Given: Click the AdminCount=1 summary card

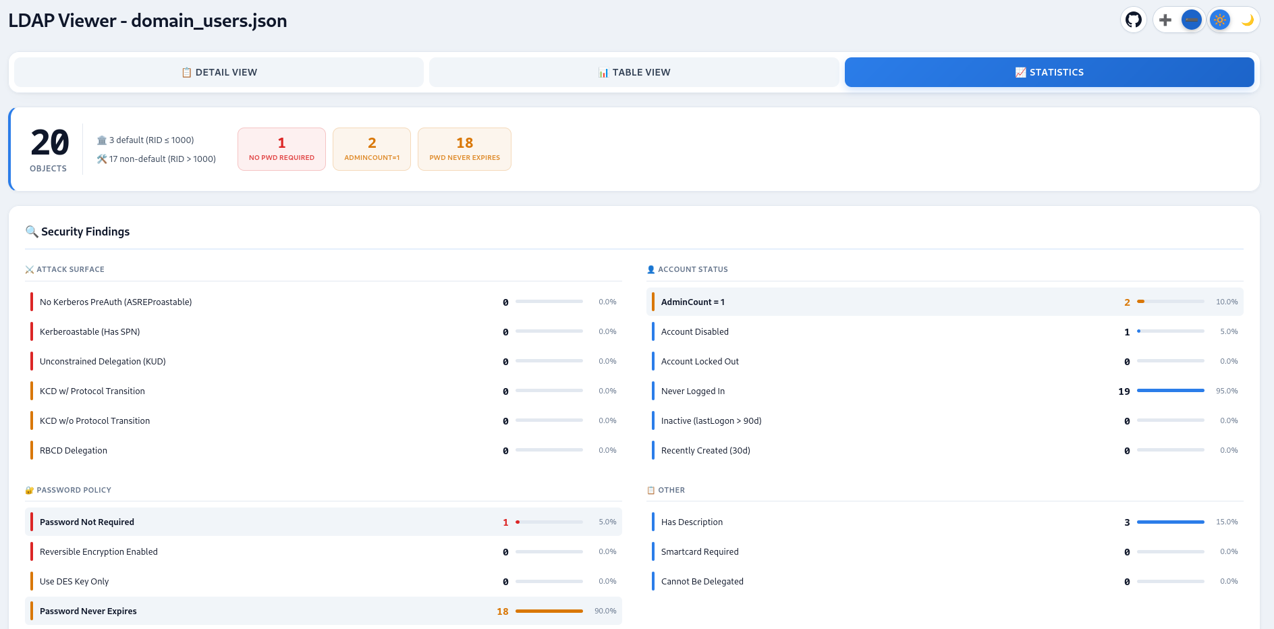Looking at the screenshot, I should pos(372,149).
